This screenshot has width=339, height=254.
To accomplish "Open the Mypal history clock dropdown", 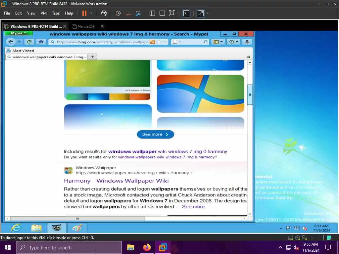I will [x=233, y=42].
